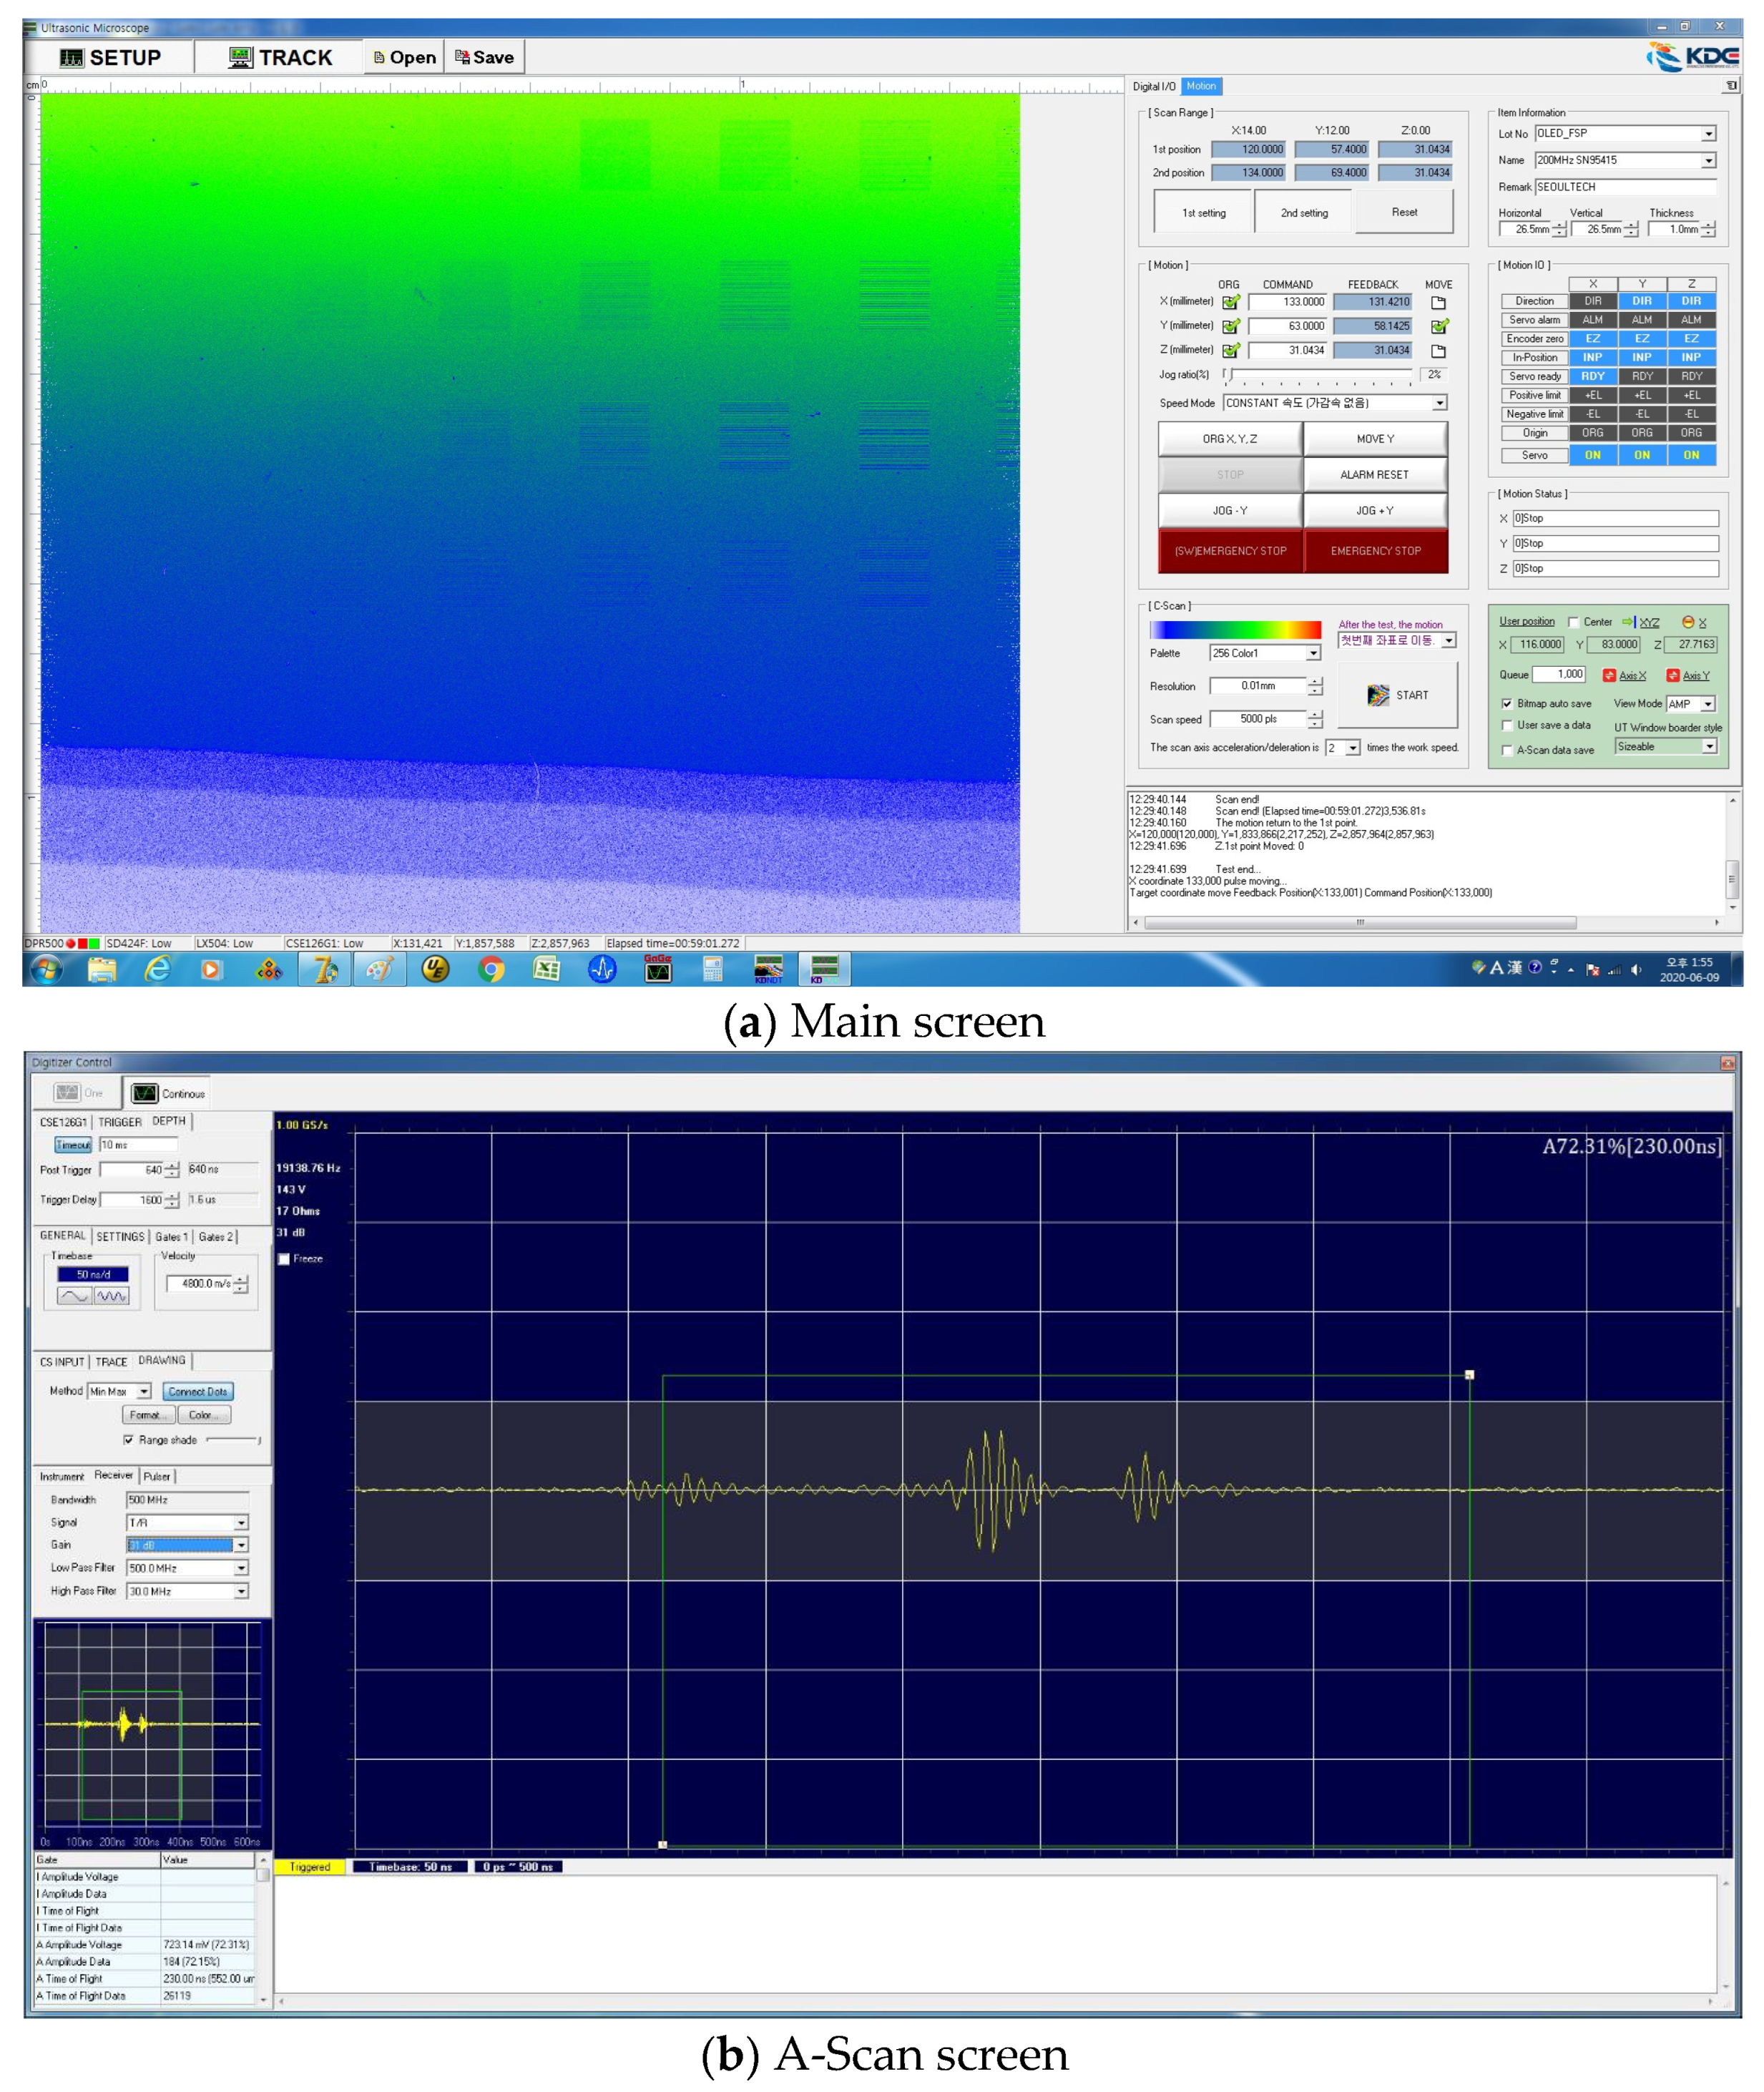Click the Axis Y swap icon
The height and width of the screenshot is (2092, 1764).
[1672, 676]
